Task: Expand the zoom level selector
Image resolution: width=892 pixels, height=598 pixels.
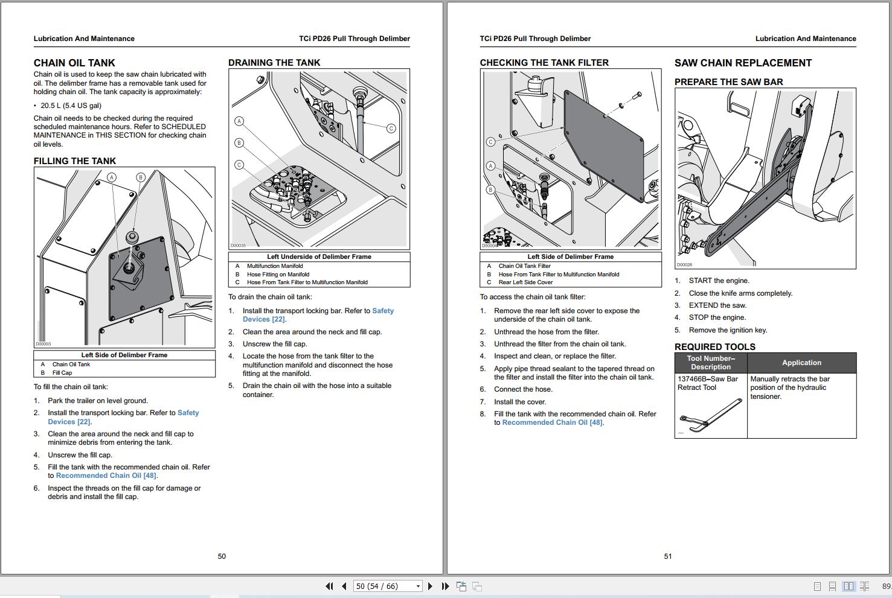Action: point(884,585)
